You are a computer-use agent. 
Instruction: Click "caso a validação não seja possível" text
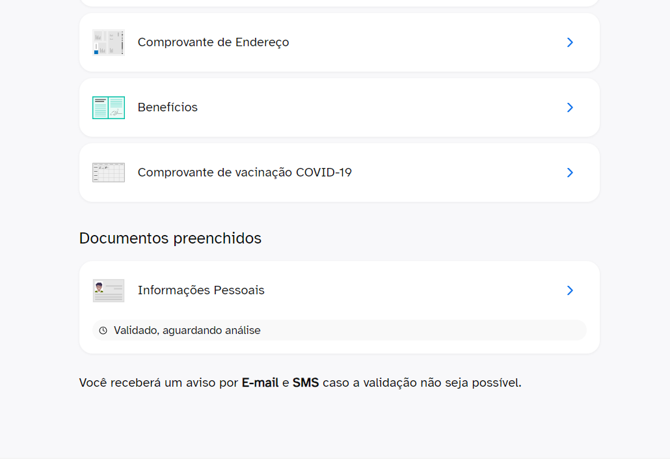422,383
